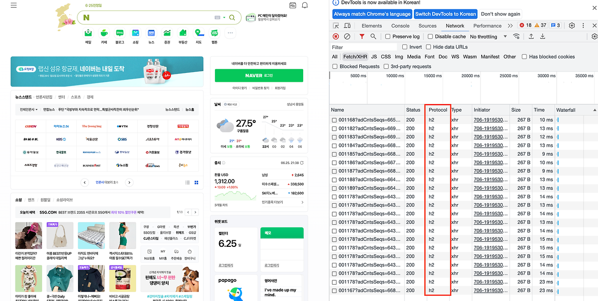Open network search magnifier in DevTools
The width and height of the screenshot is (598, 301).
click(373, 36)
